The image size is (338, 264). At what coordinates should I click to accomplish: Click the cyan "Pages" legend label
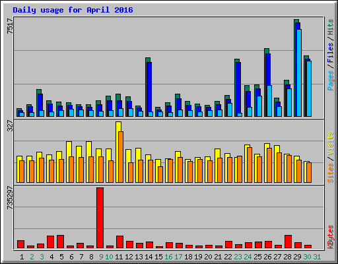click(x=331, y=81)
